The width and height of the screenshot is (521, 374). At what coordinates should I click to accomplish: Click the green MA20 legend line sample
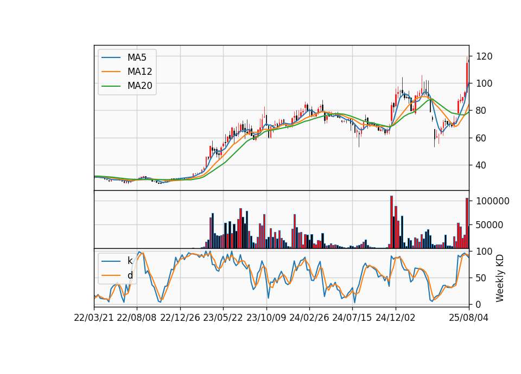point(111,86)
